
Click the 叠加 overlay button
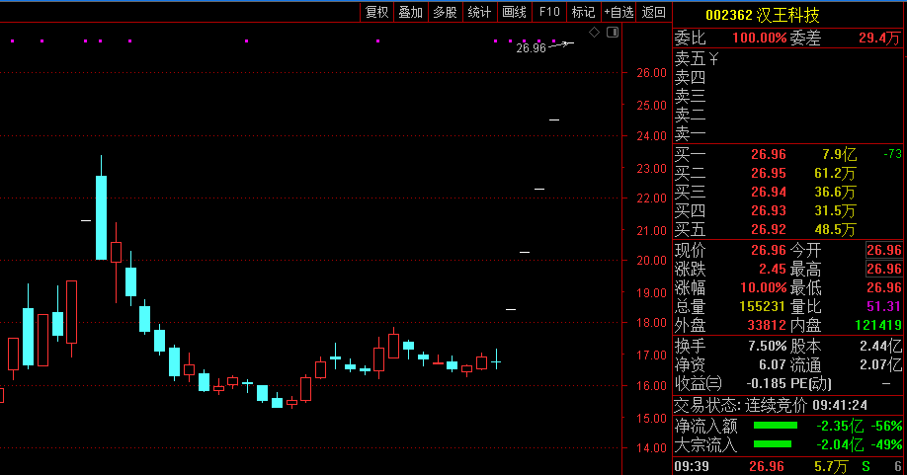click(411, 12)
